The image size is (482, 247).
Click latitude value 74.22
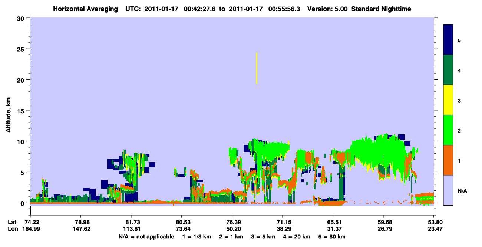pyautogui.click(x=32, y=222)
